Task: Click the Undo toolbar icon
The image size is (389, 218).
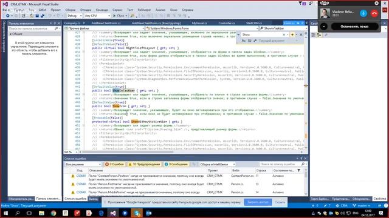Action: 50,16
